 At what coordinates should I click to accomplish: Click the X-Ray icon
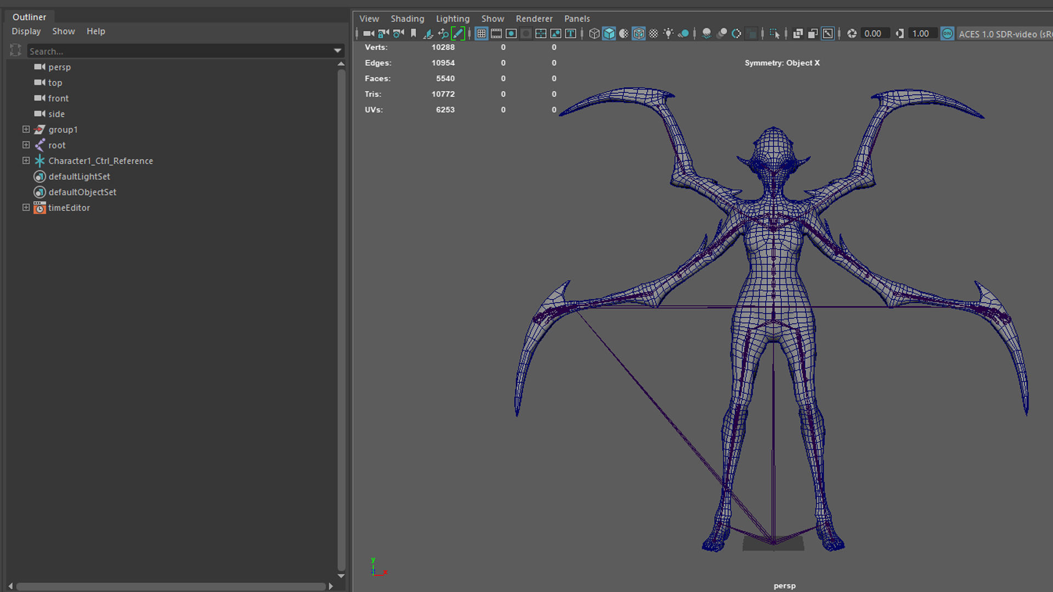click(x=798, y=33)
